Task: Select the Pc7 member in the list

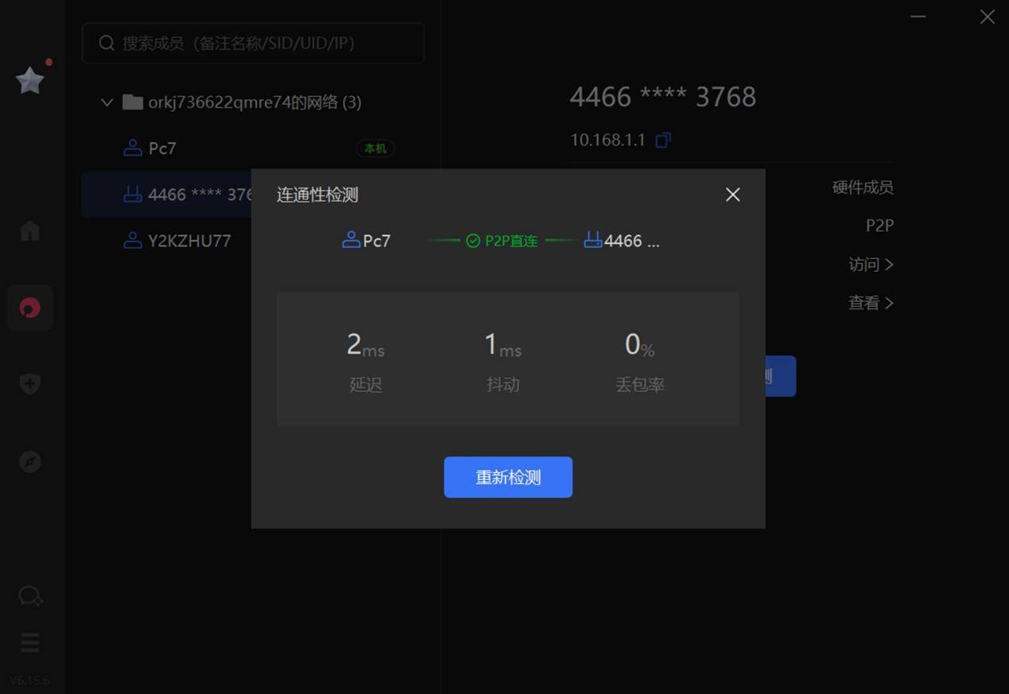Action: (253, 149)
